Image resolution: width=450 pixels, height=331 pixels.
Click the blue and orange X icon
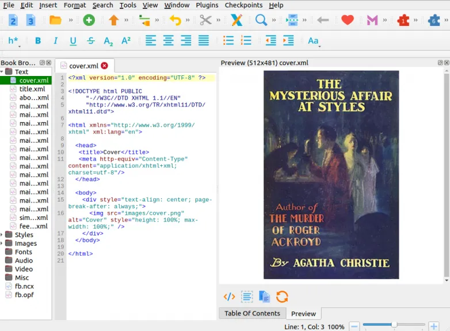click(237, 20)
